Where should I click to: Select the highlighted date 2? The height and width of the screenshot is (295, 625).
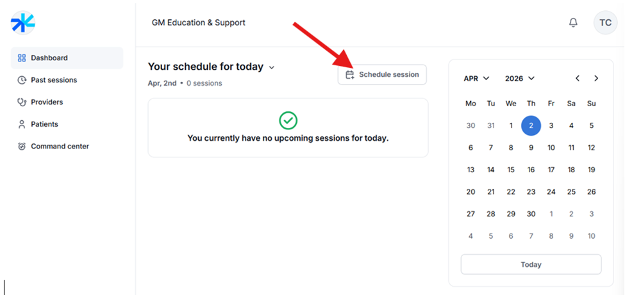click(531, 126)
